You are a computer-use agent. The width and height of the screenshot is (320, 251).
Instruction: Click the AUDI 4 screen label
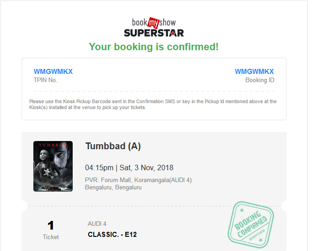pos(97,224)
